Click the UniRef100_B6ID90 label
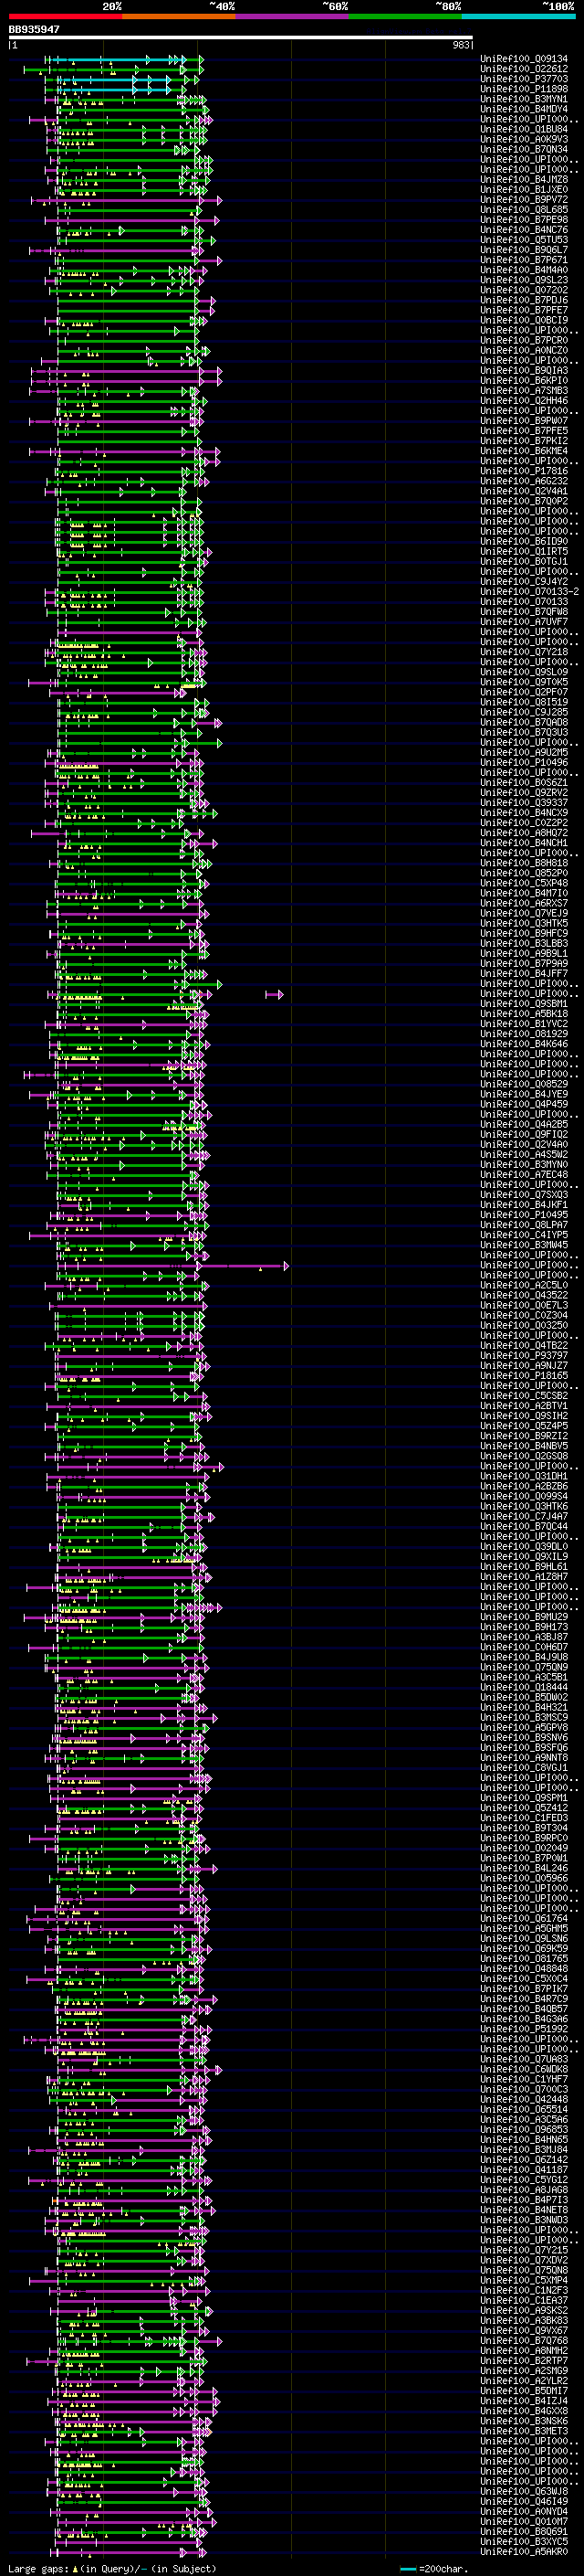 (524, 541)
